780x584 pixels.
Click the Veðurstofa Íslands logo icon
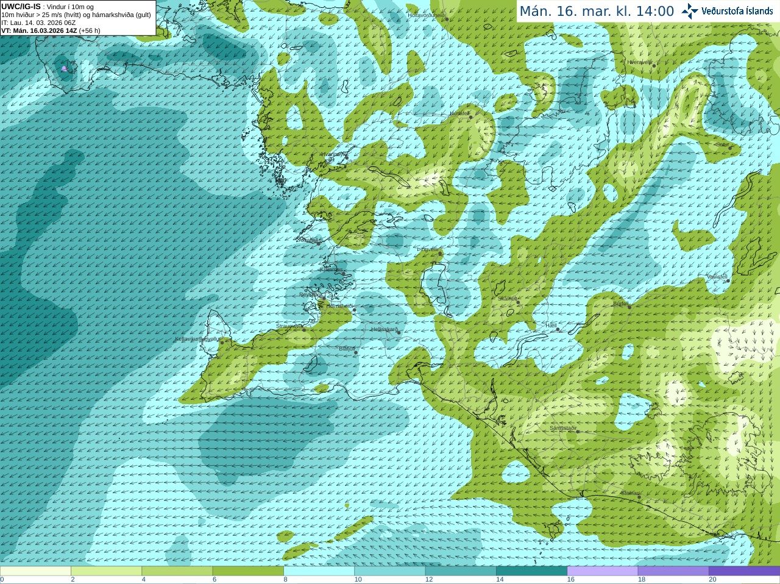[x=690, y=11]
